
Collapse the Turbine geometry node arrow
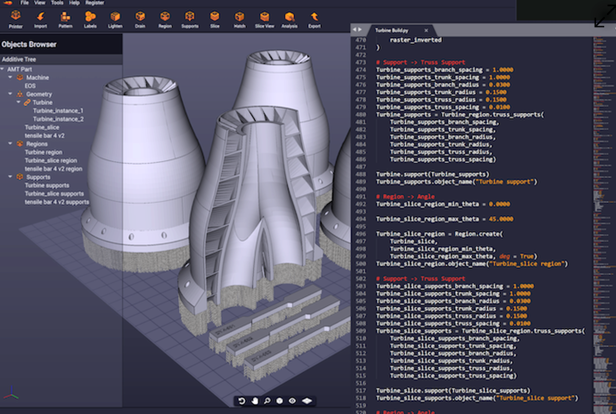tap(18, 102)
